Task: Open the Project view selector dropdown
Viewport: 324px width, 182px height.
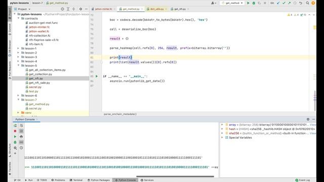Action: (22, 9)
